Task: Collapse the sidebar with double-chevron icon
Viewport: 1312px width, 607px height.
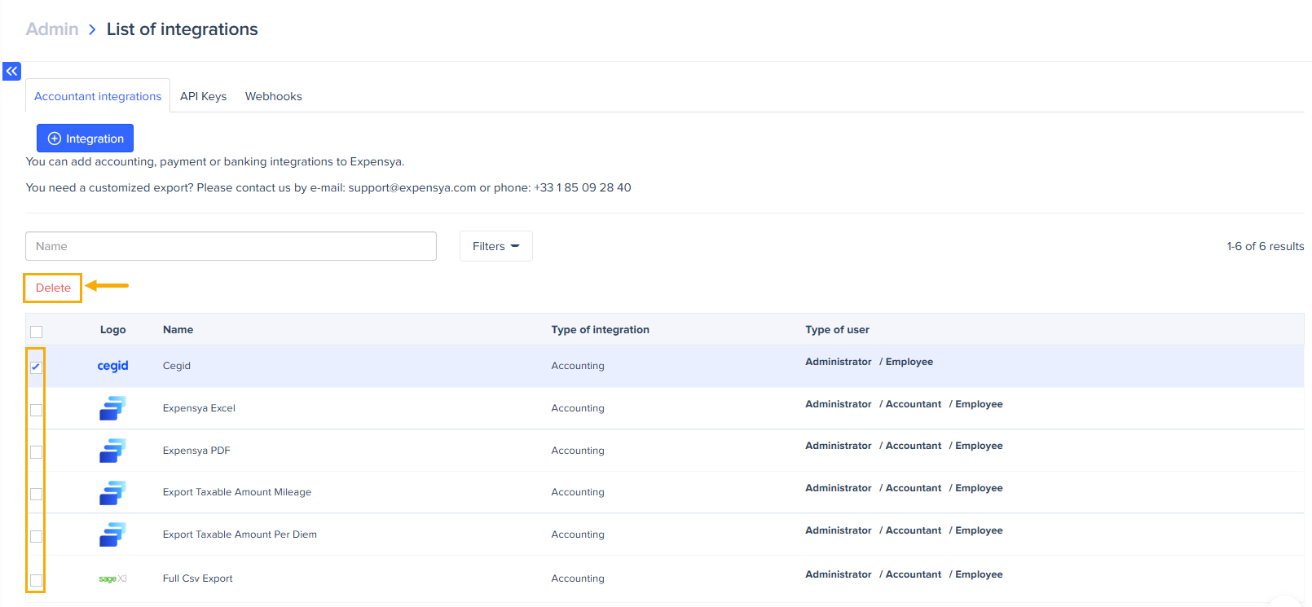Action: [x=11, y=72]
